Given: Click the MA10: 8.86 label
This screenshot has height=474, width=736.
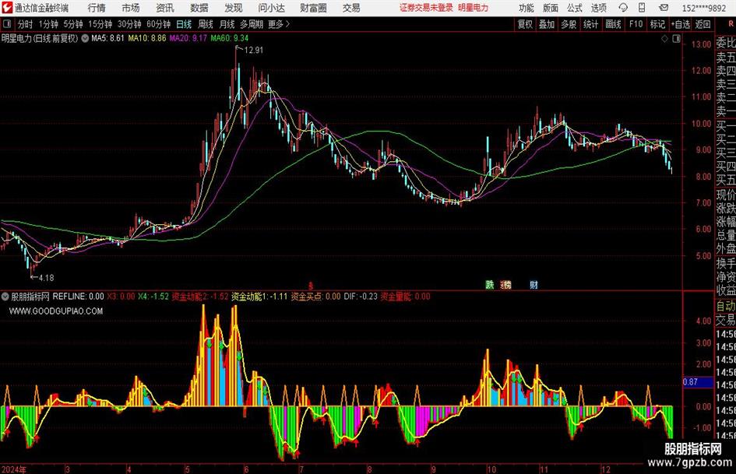Looking at the screenshot, I should (147, 38).
